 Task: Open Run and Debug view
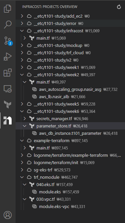8,57
